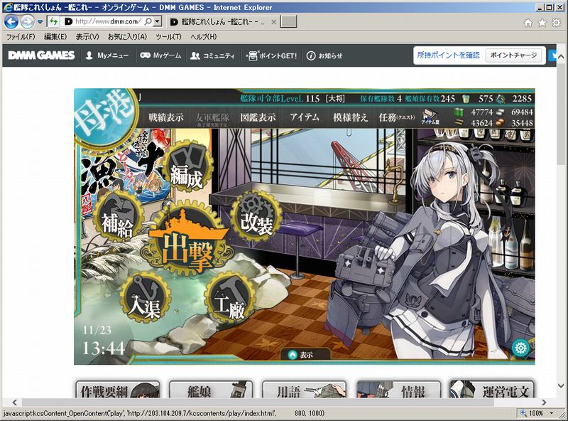Click the Internet Explorer back arrow
The width and height of the screenshot is (568, 421).
[11, 22]
